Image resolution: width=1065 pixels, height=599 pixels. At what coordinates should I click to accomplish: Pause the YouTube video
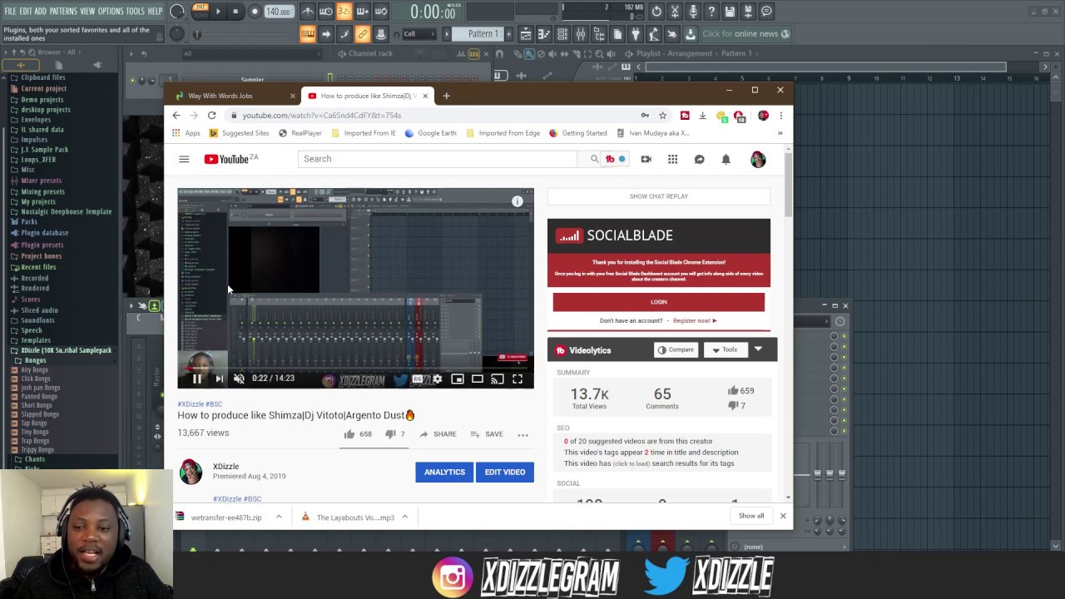[197, 379]
